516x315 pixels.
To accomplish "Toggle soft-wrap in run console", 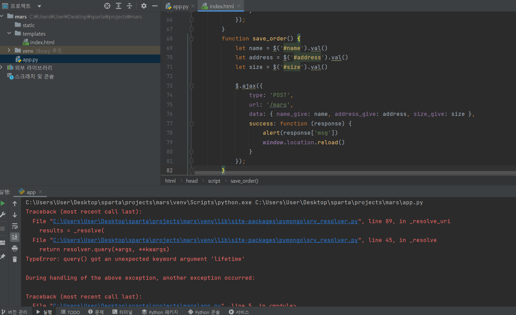I will (x=15, y=226).
